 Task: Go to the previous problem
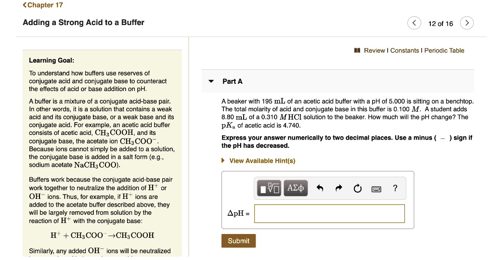coord(414,23)
